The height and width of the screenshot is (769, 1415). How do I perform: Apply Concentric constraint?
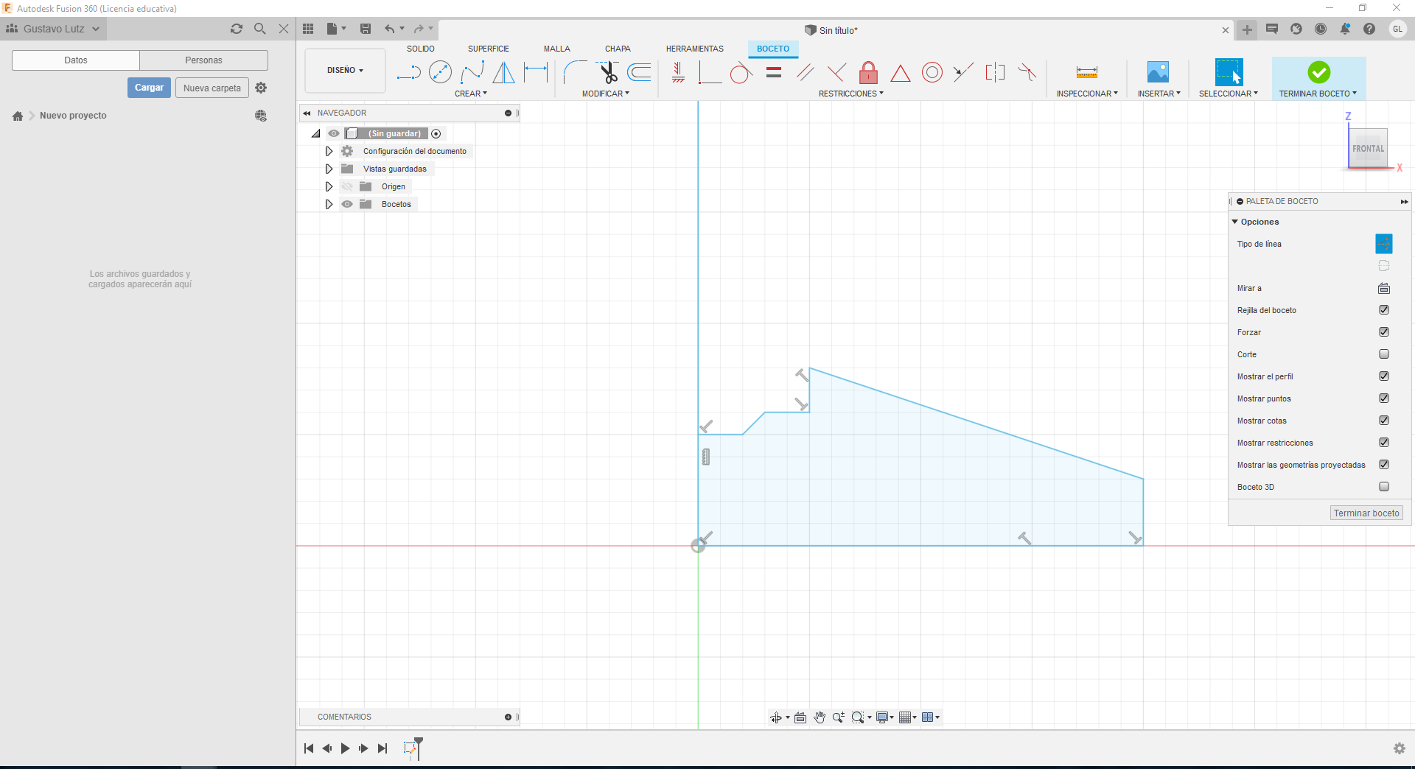click(932, 72)
